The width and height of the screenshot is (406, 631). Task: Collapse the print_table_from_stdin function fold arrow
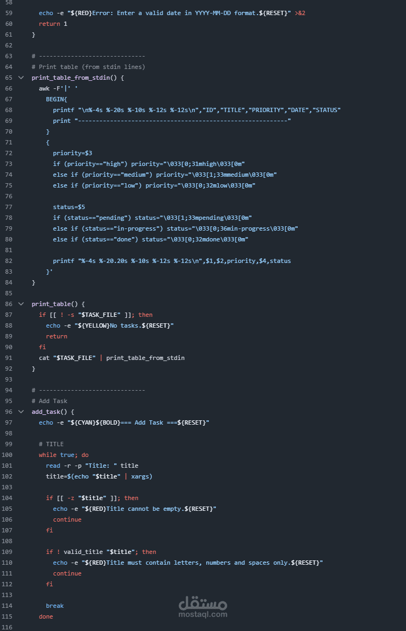[x=21, y=78]
